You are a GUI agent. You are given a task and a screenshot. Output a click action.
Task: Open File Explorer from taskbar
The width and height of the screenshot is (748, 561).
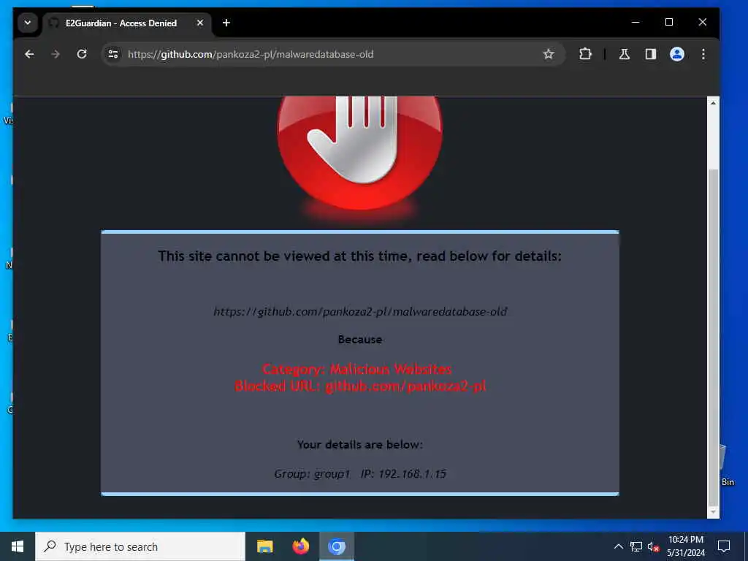click(264, 546)
